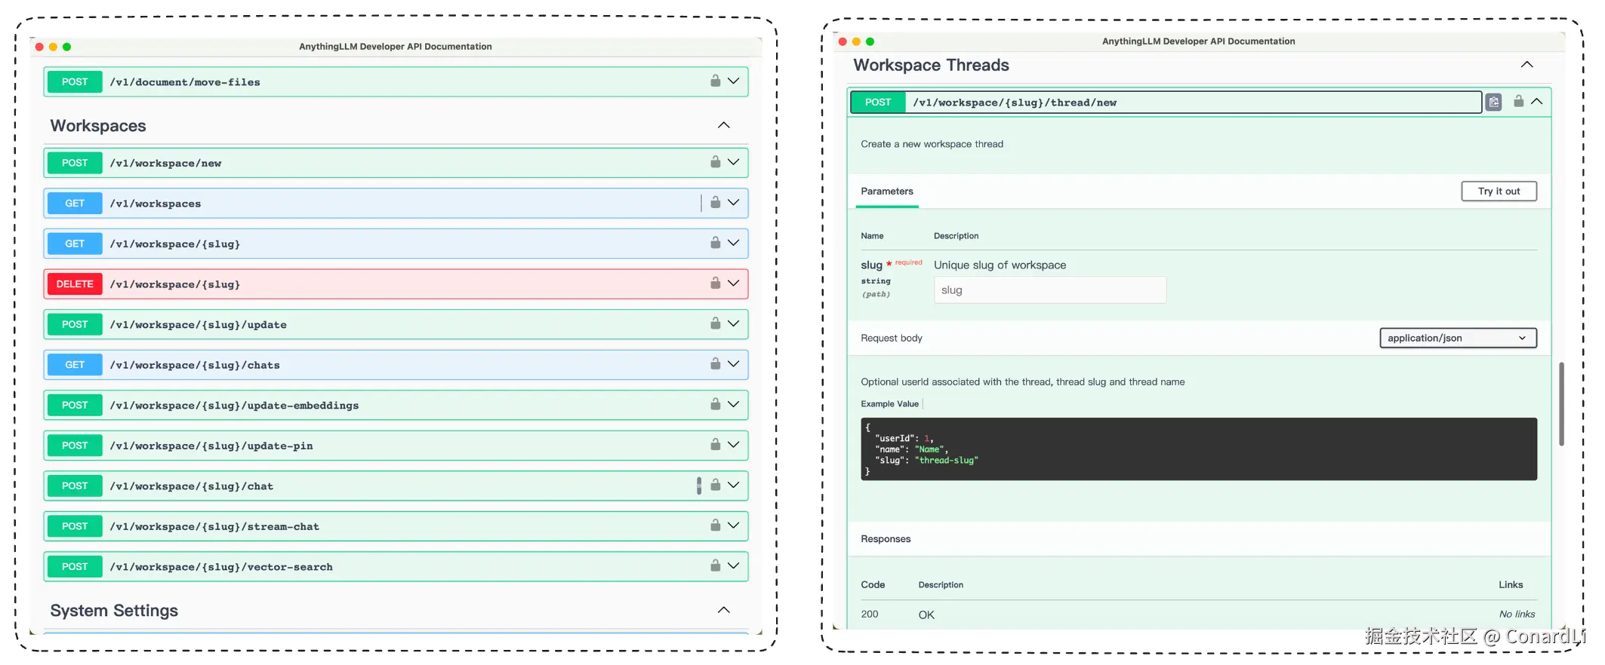The width and height of the screenshot is (1605, 665).
Task: Select the Example Value tab
Action: [x=889, y=404]
